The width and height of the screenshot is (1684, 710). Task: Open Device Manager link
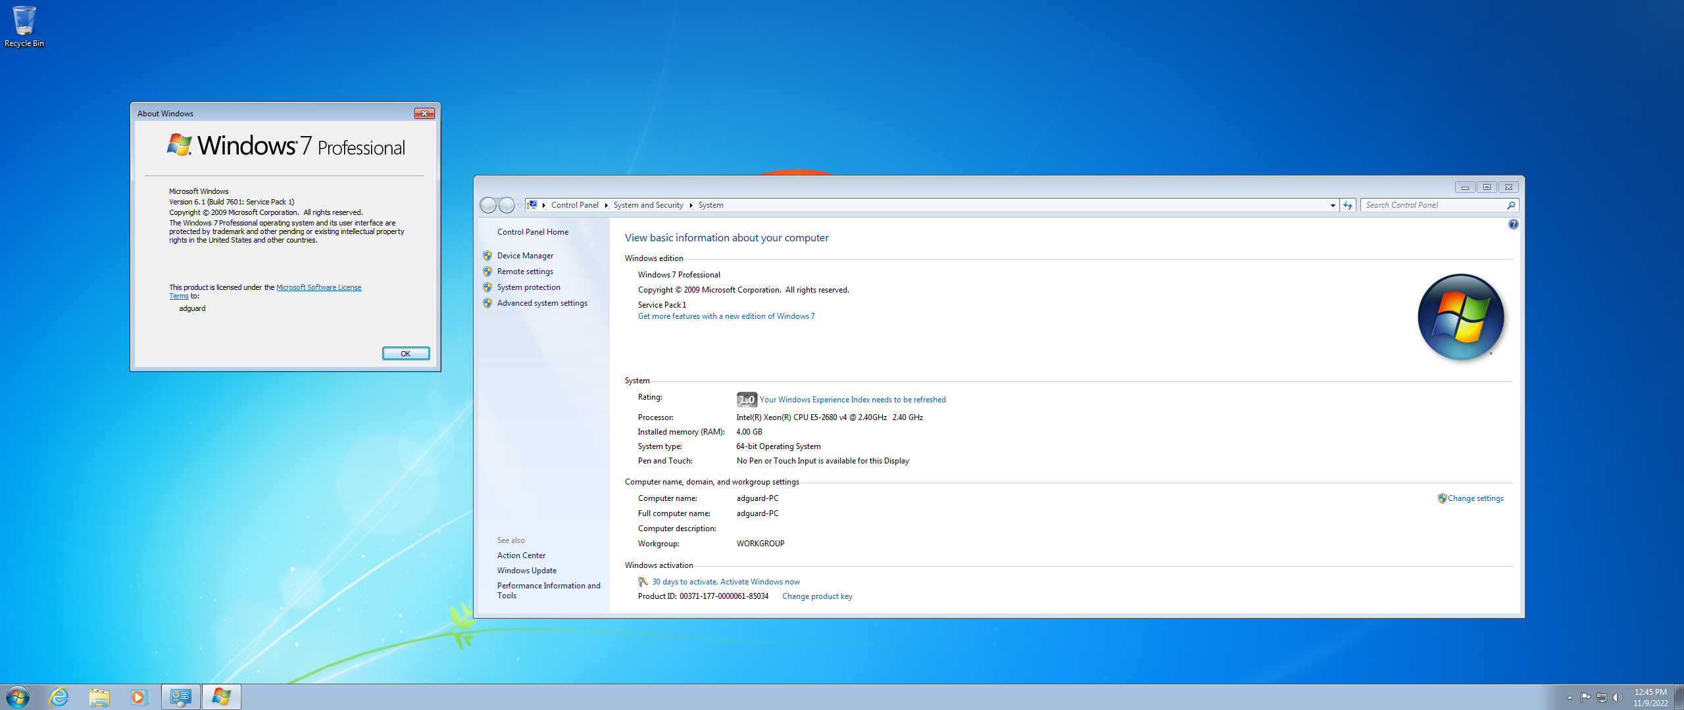525,256
